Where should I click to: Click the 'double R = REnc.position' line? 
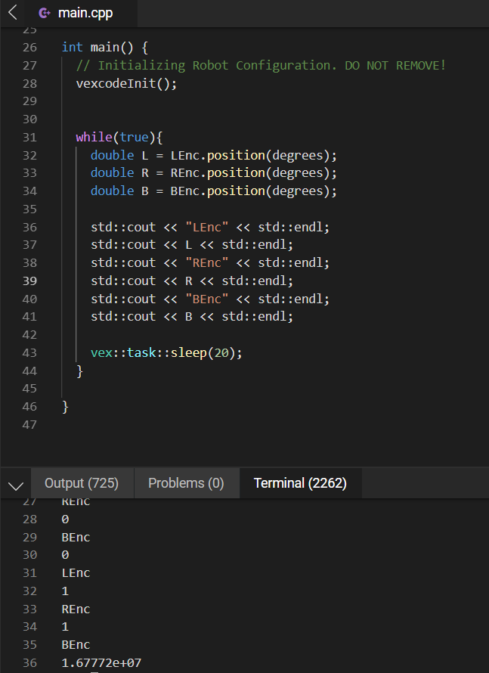coord(214,173)
